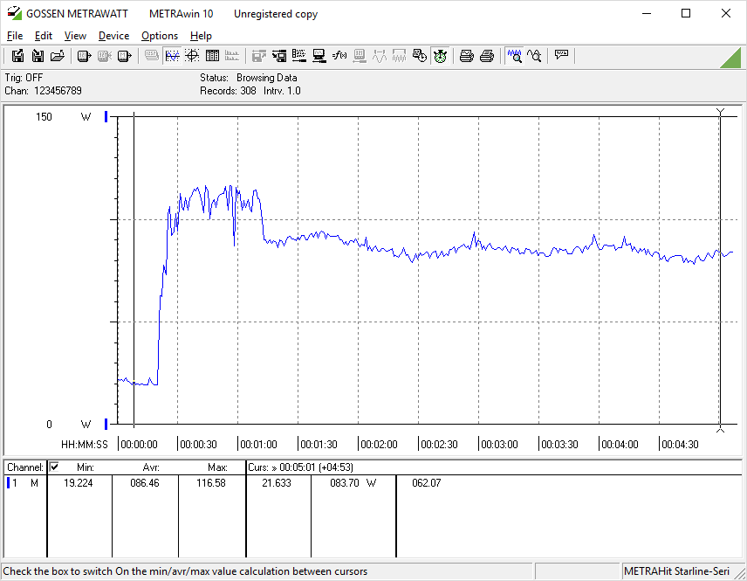
Task: Toggle the min/avr/max between cursors checkbox
Action: click(x=54, y=467)
